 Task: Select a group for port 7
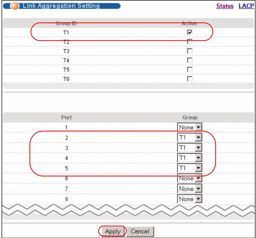(189, 189)
